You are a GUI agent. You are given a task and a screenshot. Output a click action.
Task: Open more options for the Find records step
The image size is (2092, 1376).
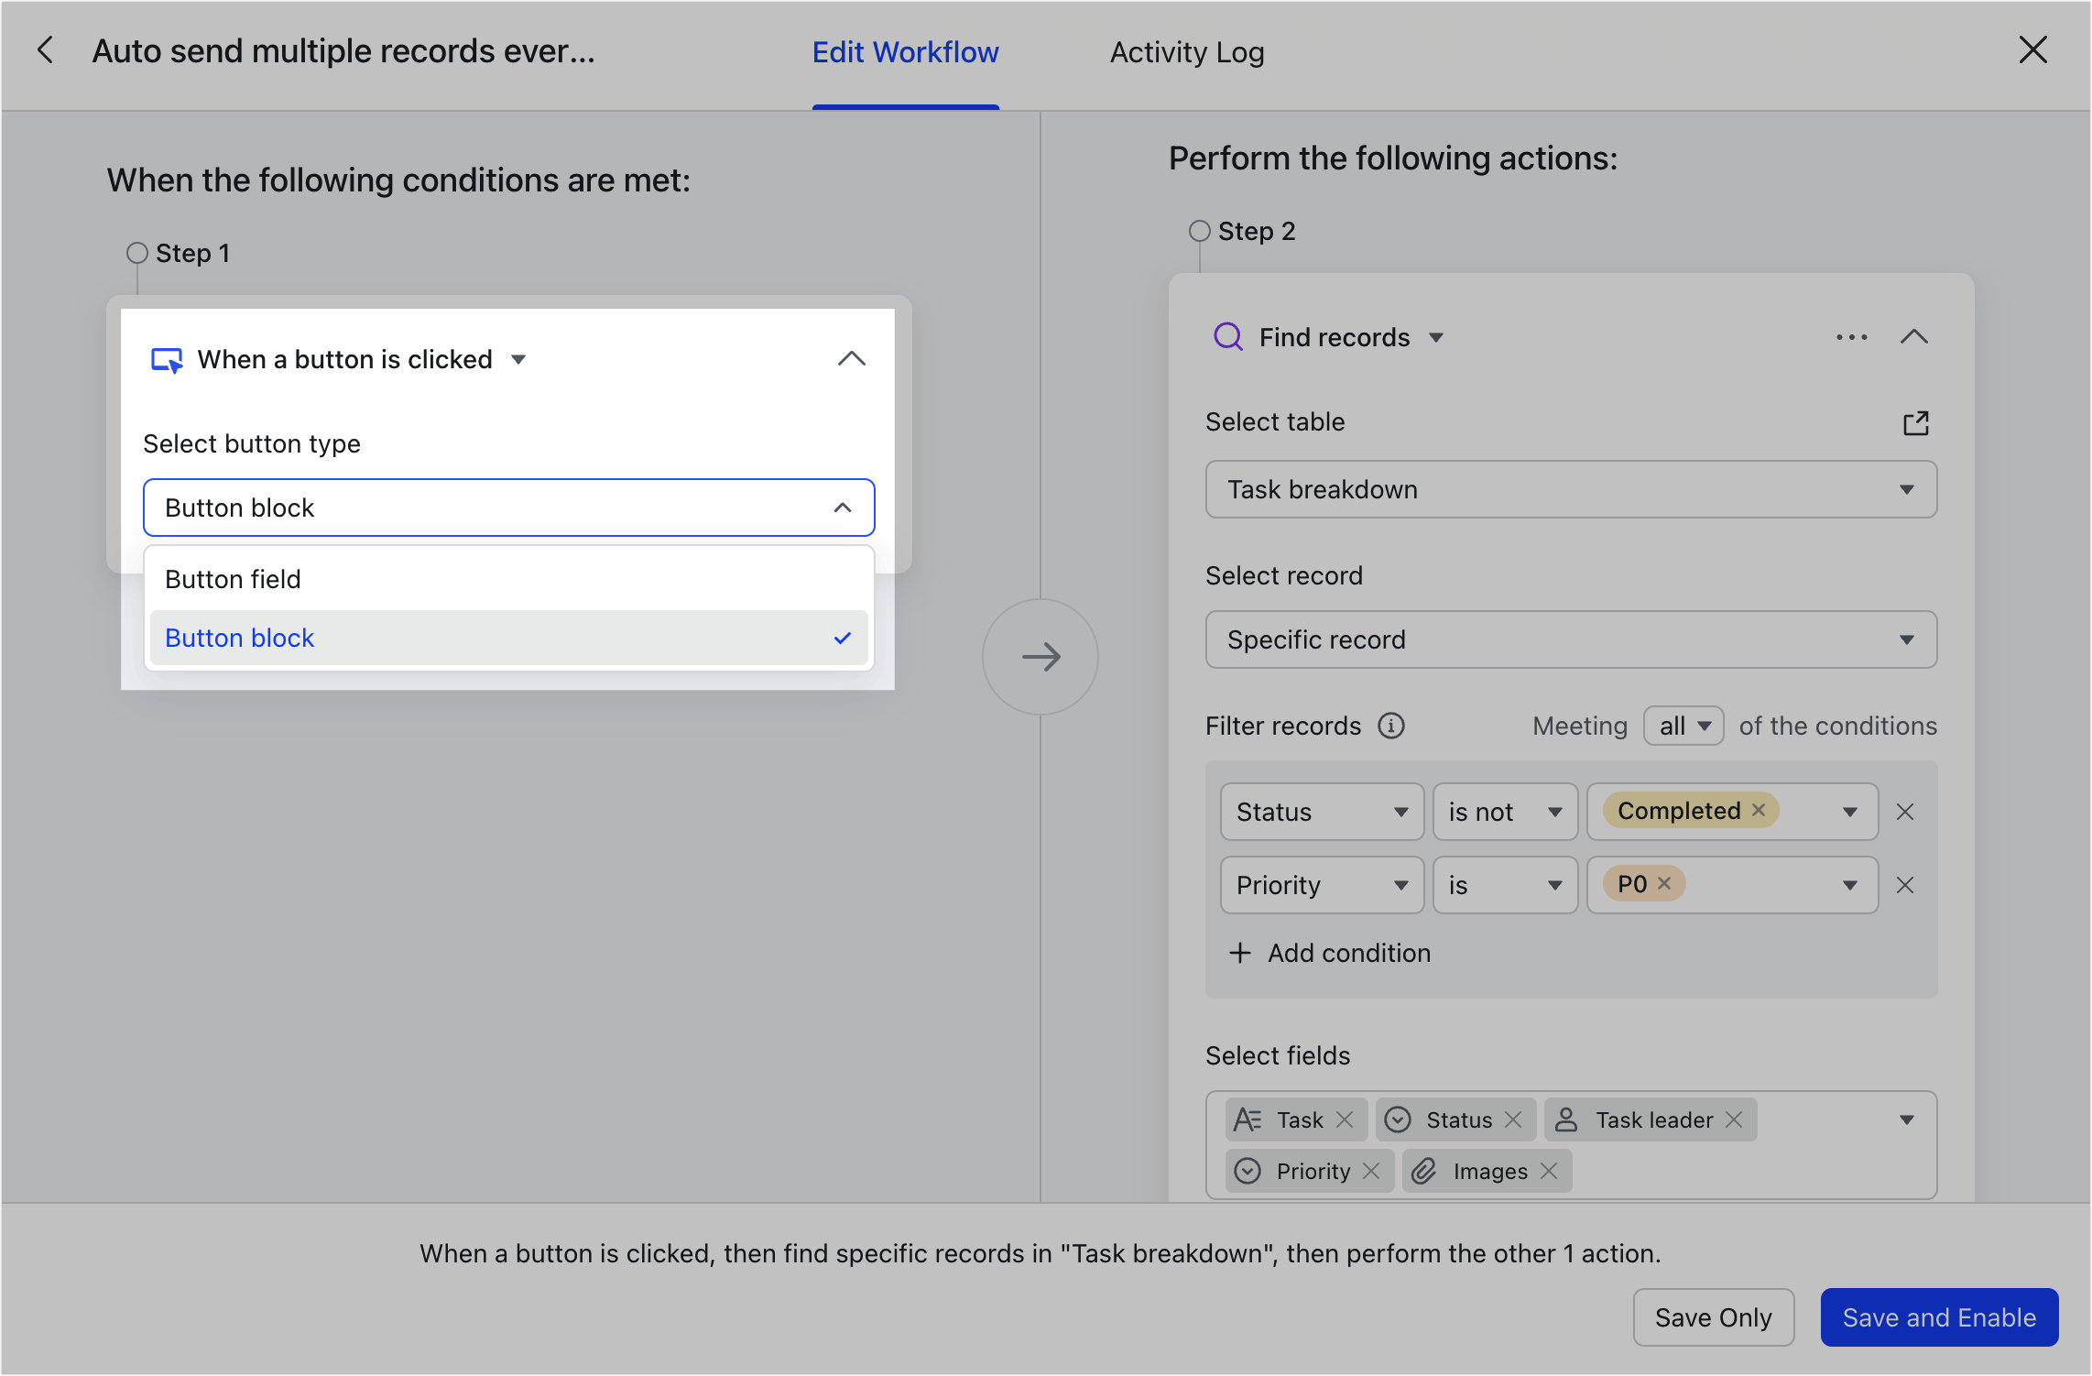(1851, 337)
